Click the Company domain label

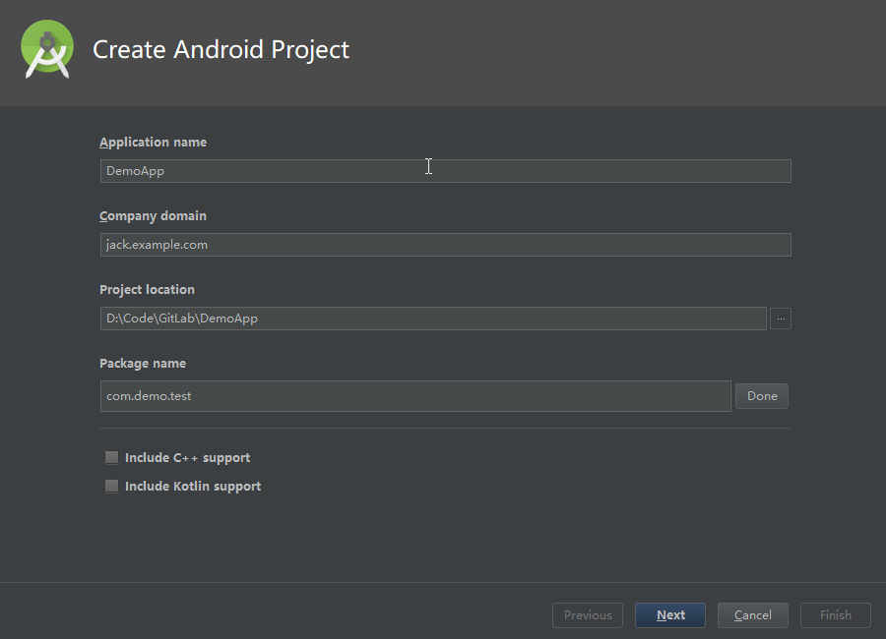[154, 216]
